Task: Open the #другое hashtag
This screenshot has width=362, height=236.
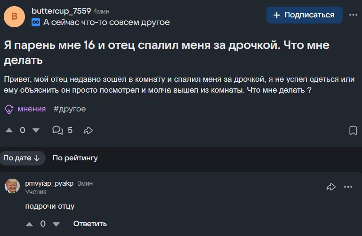Action: coord(70,109)
